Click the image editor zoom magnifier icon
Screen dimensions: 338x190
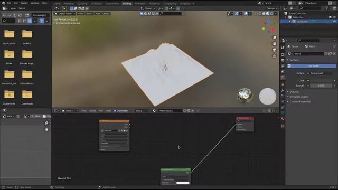(46, 123)
